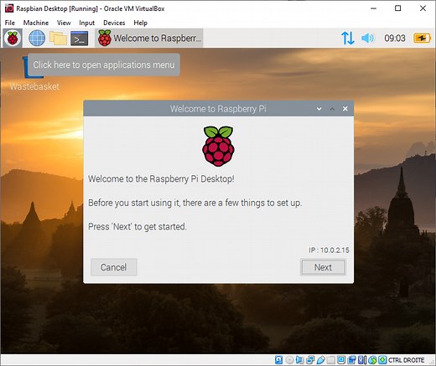The image size is (436, 366).
Task: Click the IP : 10.0.2.15 text
Action: click(x=329, y=250)
